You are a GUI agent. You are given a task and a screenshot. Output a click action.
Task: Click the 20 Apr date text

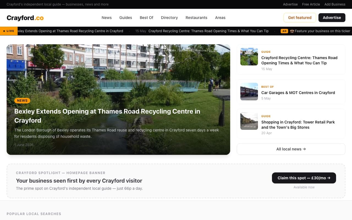[x=266, y=133]
